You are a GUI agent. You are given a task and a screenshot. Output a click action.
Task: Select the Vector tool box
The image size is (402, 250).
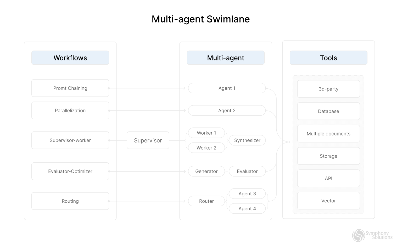tap(328, 201)
